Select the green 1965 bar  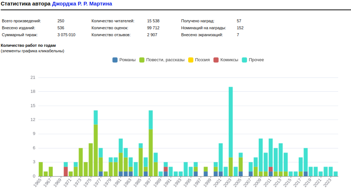point(41,169)
